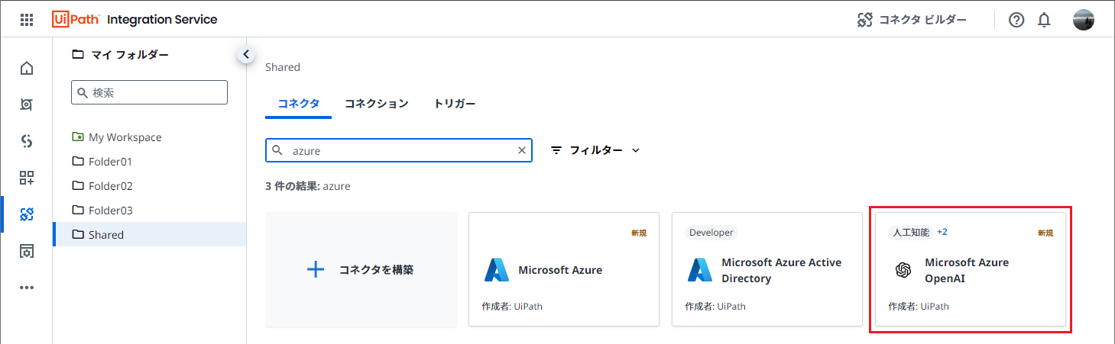The width and height of the screenshot is (1115, 344).
Task: Click the 人工知能 tag on OpenAI card
Action: click(910, 233)
